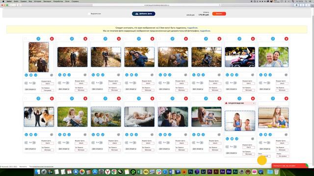Viewport: 314px width, 176px height.
Task: Click blue round icon above the vertical autumn portrait
Action: (38, 39)
